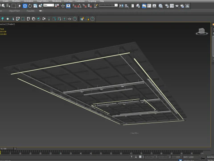The width and height of the screenshot is (214, 161).
Task: Click the time slider next arrow
Action: click(15, 148)
